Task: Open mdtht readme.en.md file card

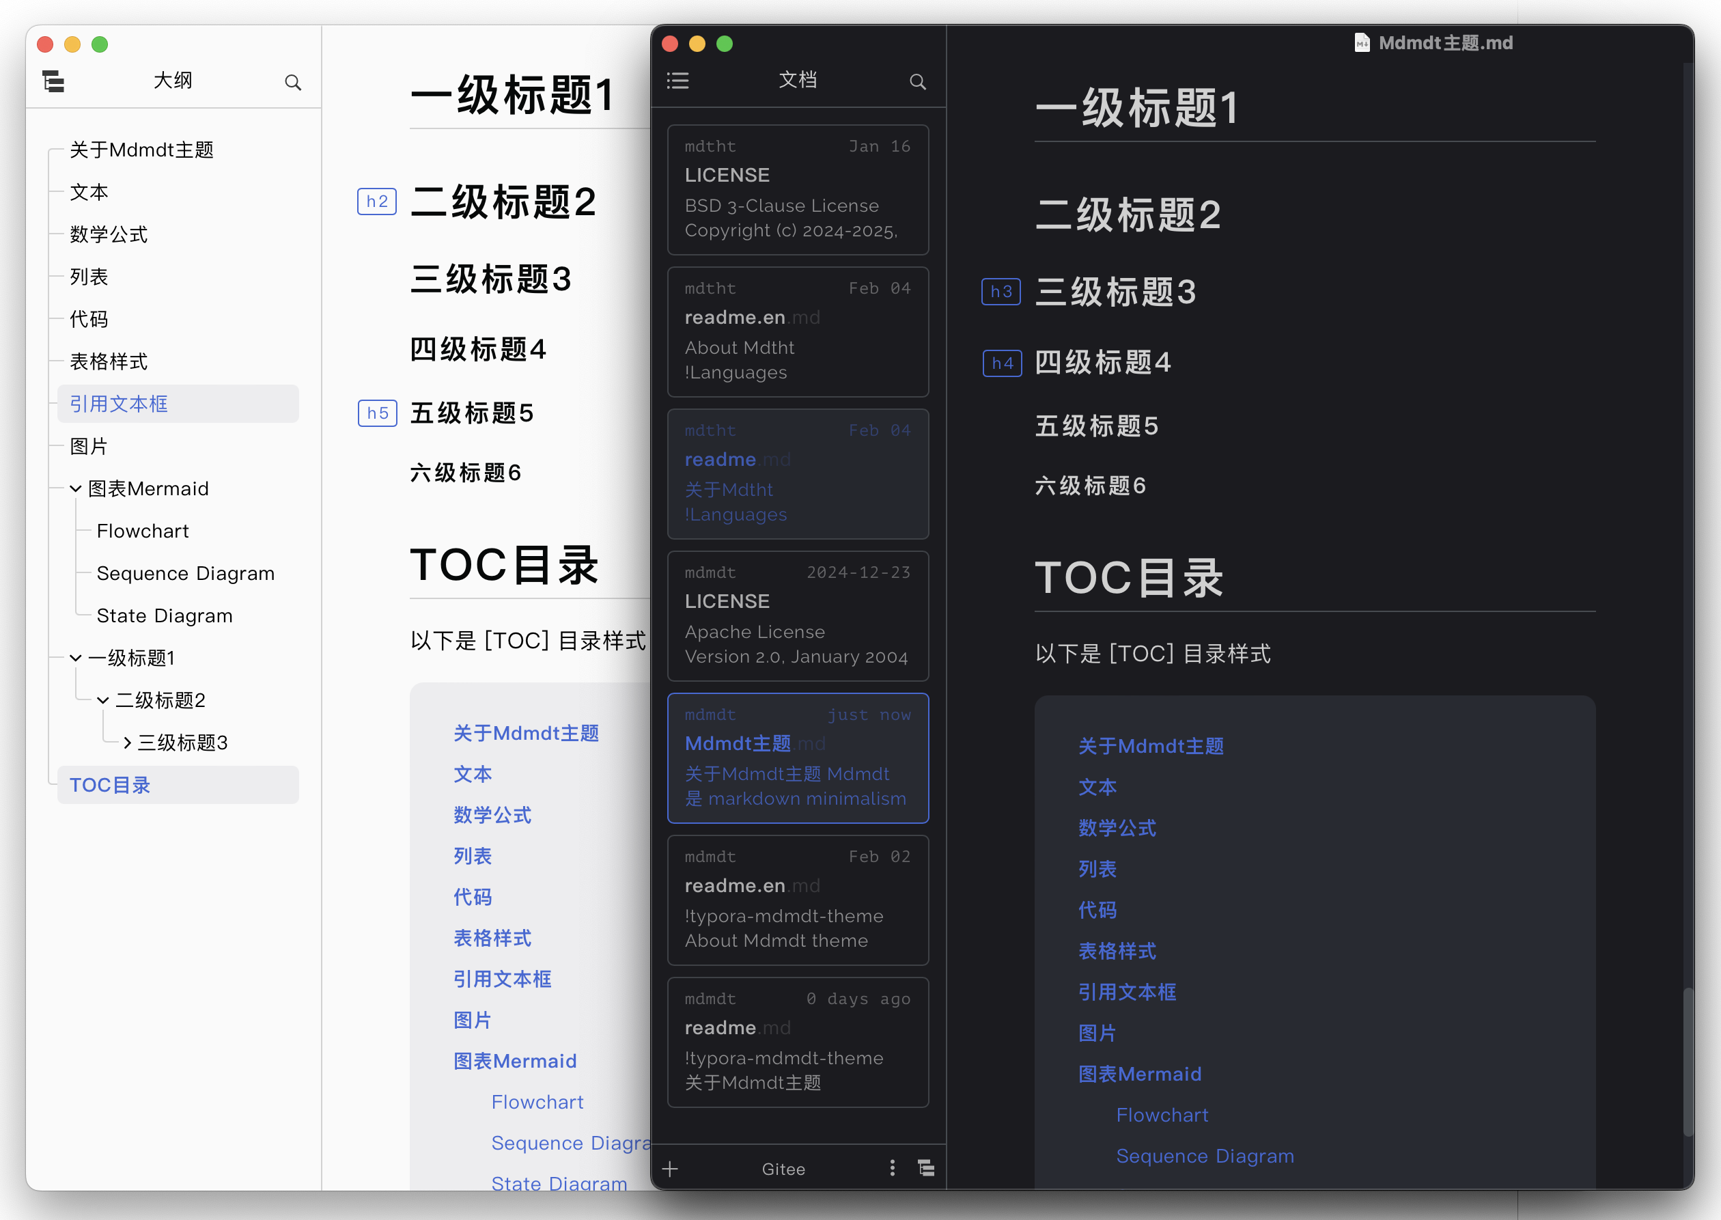Action: coord(798,331)
